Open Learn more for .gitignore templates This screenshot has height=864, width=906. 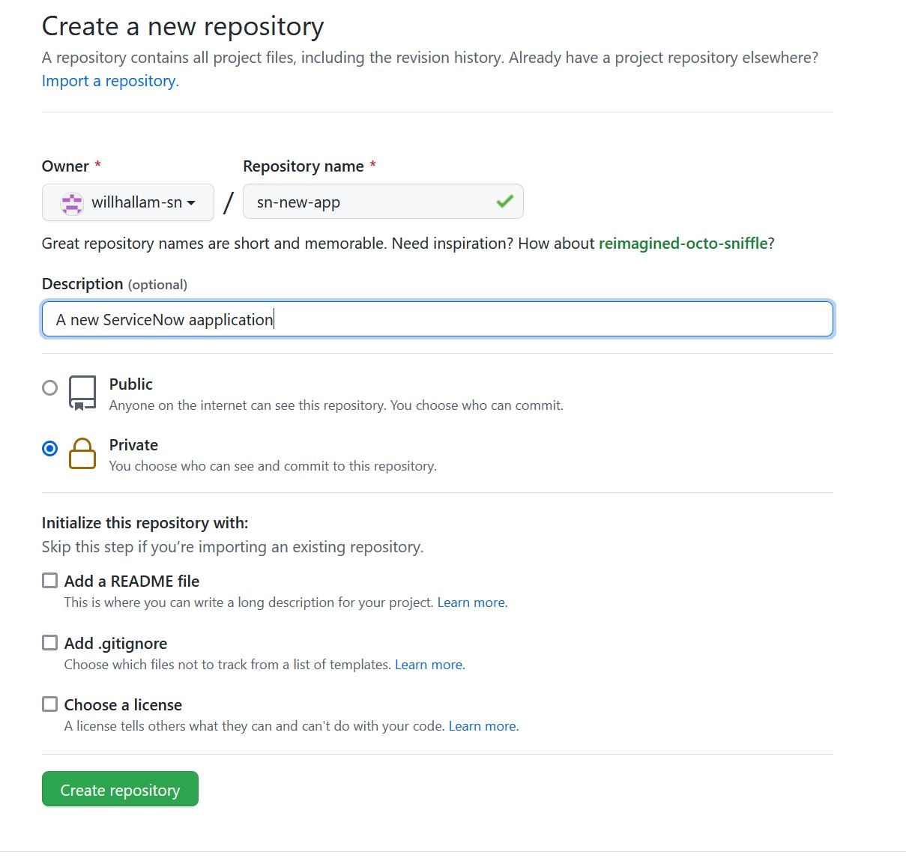pos(428,664)
